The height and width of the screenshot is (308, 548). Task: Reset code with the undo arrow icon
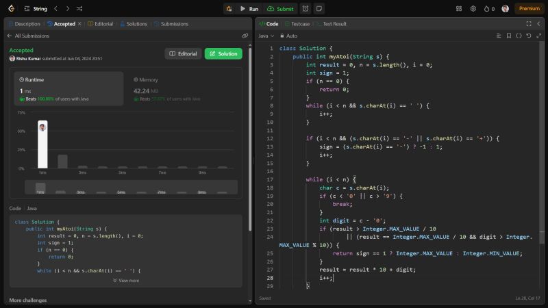(529, 36)
